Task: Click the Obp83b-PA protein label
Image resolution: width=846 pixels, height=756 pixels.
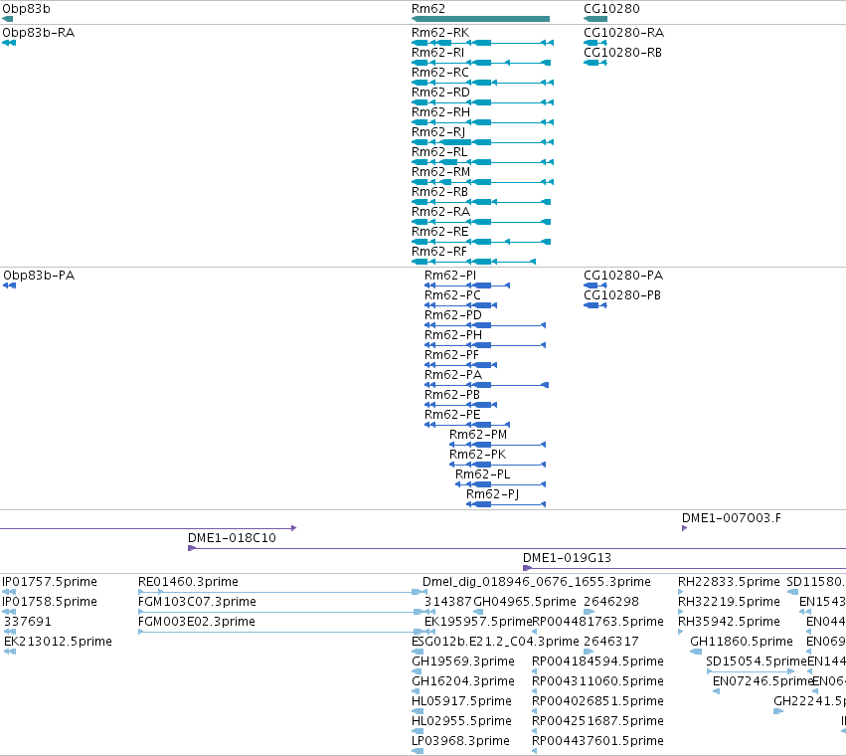Action: pyautogui.click(x=39, y=276)
